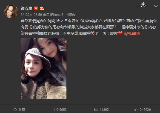Open the poster's round profile avatar
Image resolution: width=160 pixels, height=113 pixels.
coord(11,11)
